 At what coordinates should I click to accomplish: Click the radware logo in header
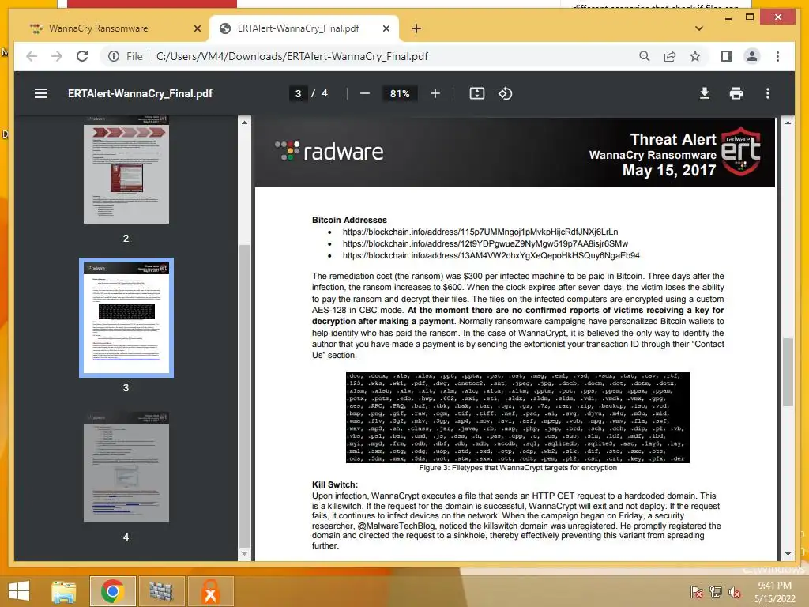click(329, 151)
